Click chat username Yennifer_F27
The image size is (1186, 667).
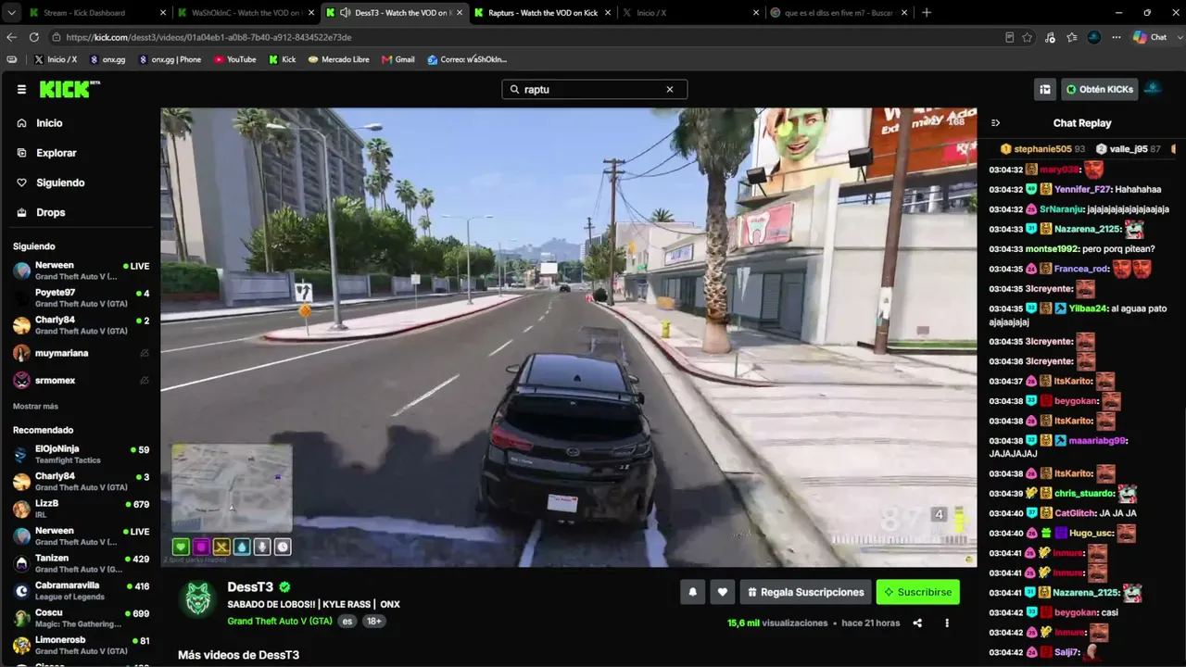click(1082, 190)
